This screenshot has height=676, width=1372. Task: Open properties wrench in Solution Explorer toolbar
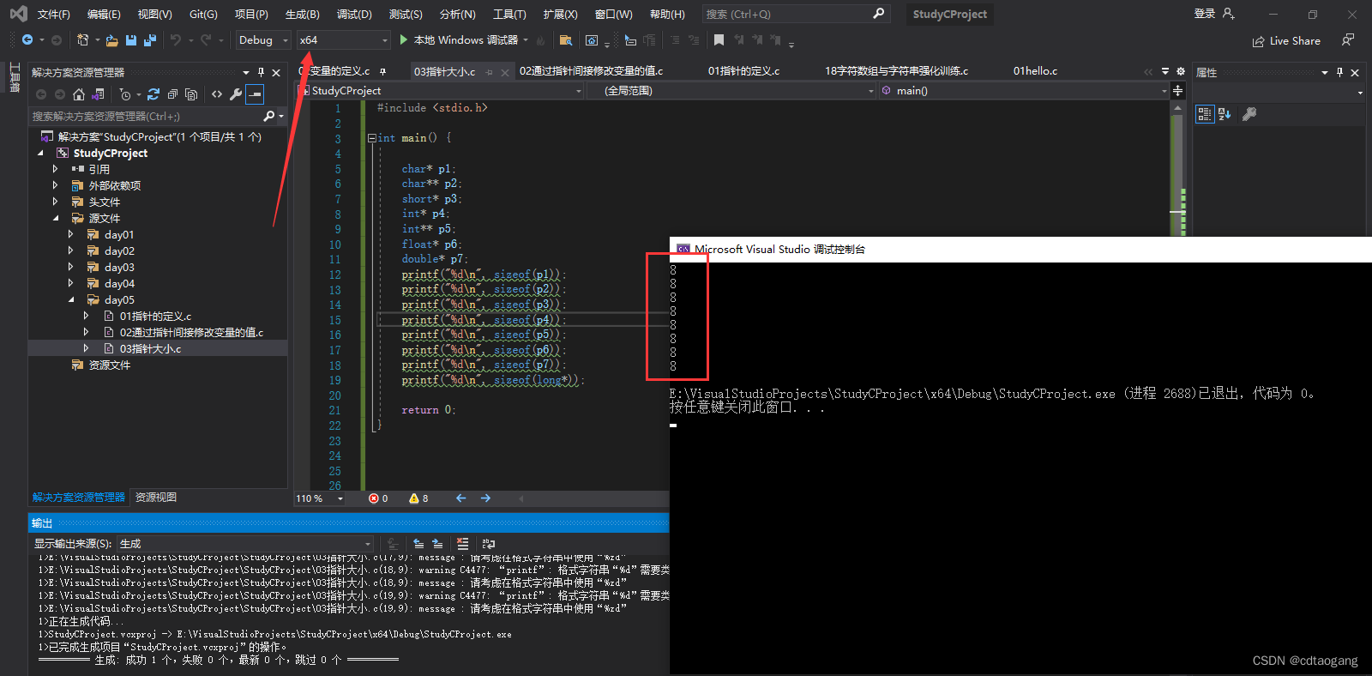[236, 94]
